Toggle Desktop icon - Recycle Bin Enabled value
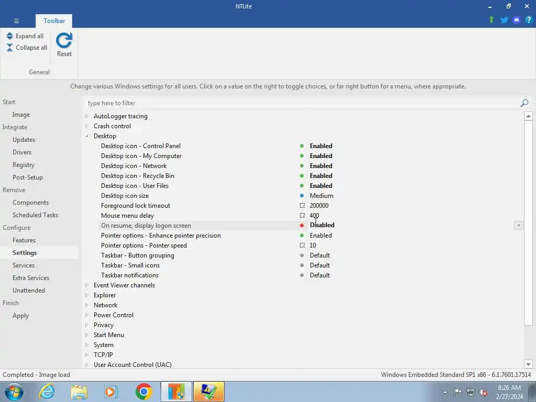This screenshot has height=402, width=536. [x=321, y=176]
